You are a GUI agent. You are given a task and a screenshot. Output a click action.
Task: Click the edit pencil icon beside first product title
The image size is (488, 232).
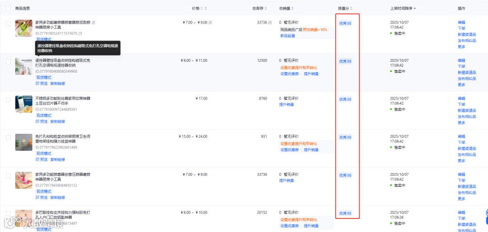click(94, 23)
